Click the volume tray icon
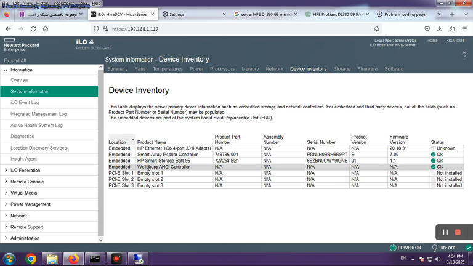The image size is (473, 266). click(x=438, y=259)
